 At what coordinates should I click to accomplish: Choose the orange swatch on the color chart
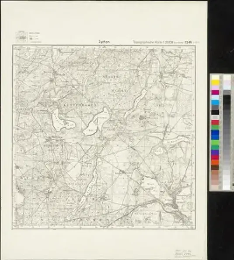tap(215, 162)
